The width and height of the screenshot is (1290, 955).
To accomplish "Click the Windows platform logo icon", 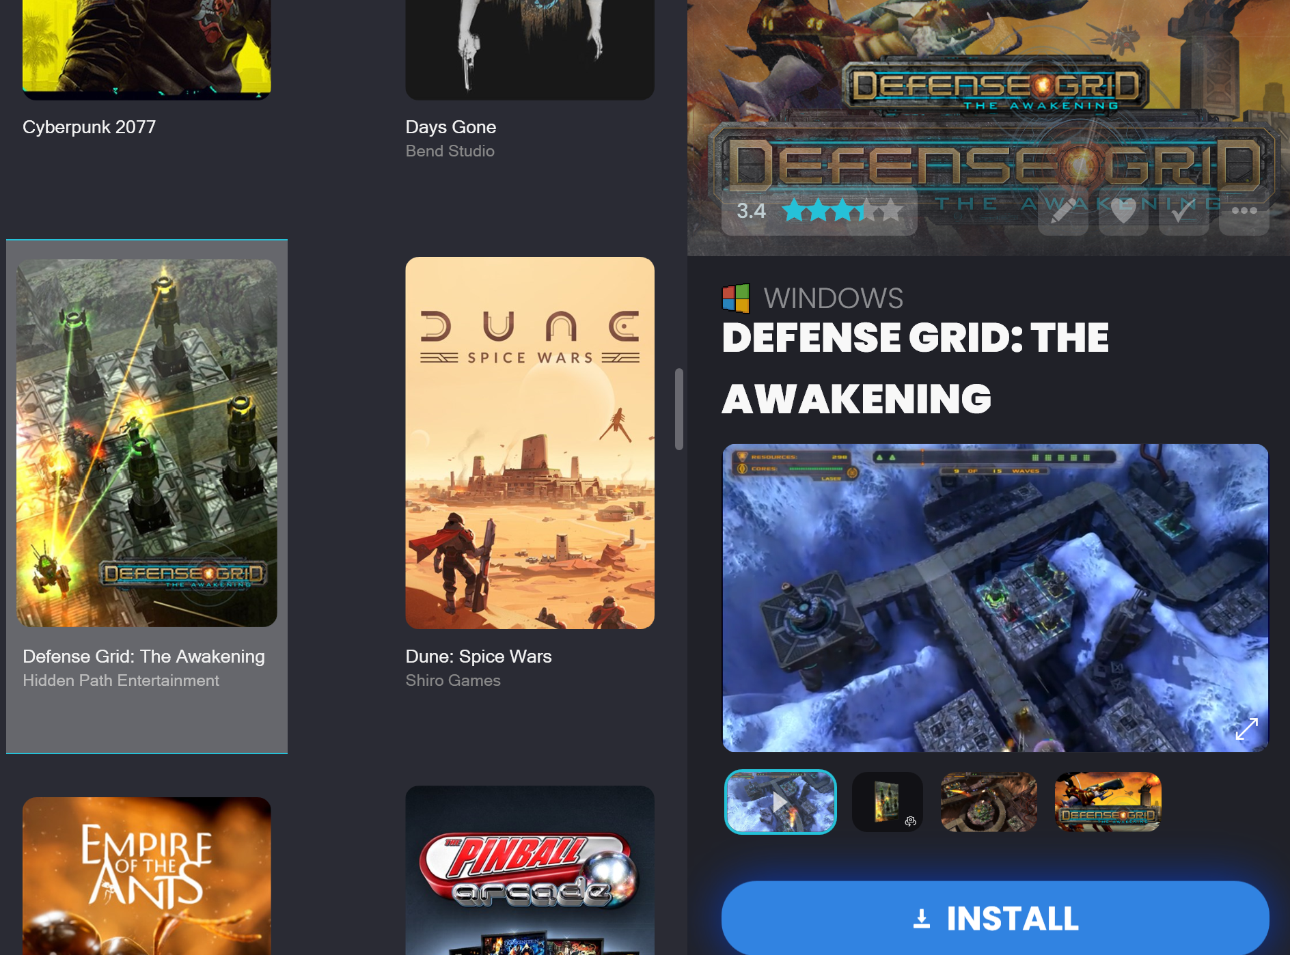I will pyautogui.click(x=736, y=298).
